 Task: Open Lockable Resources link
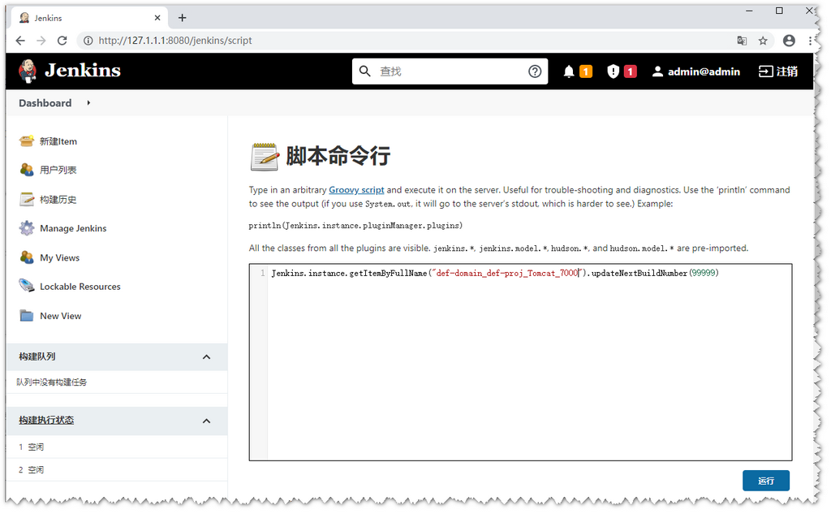click(x=80, y=287)
